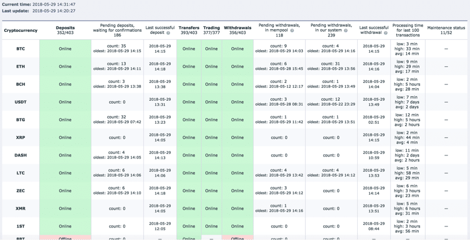Click help icon next to 'in mempool'
This screenshot has width=470, height=240.
tap(292, 30)
